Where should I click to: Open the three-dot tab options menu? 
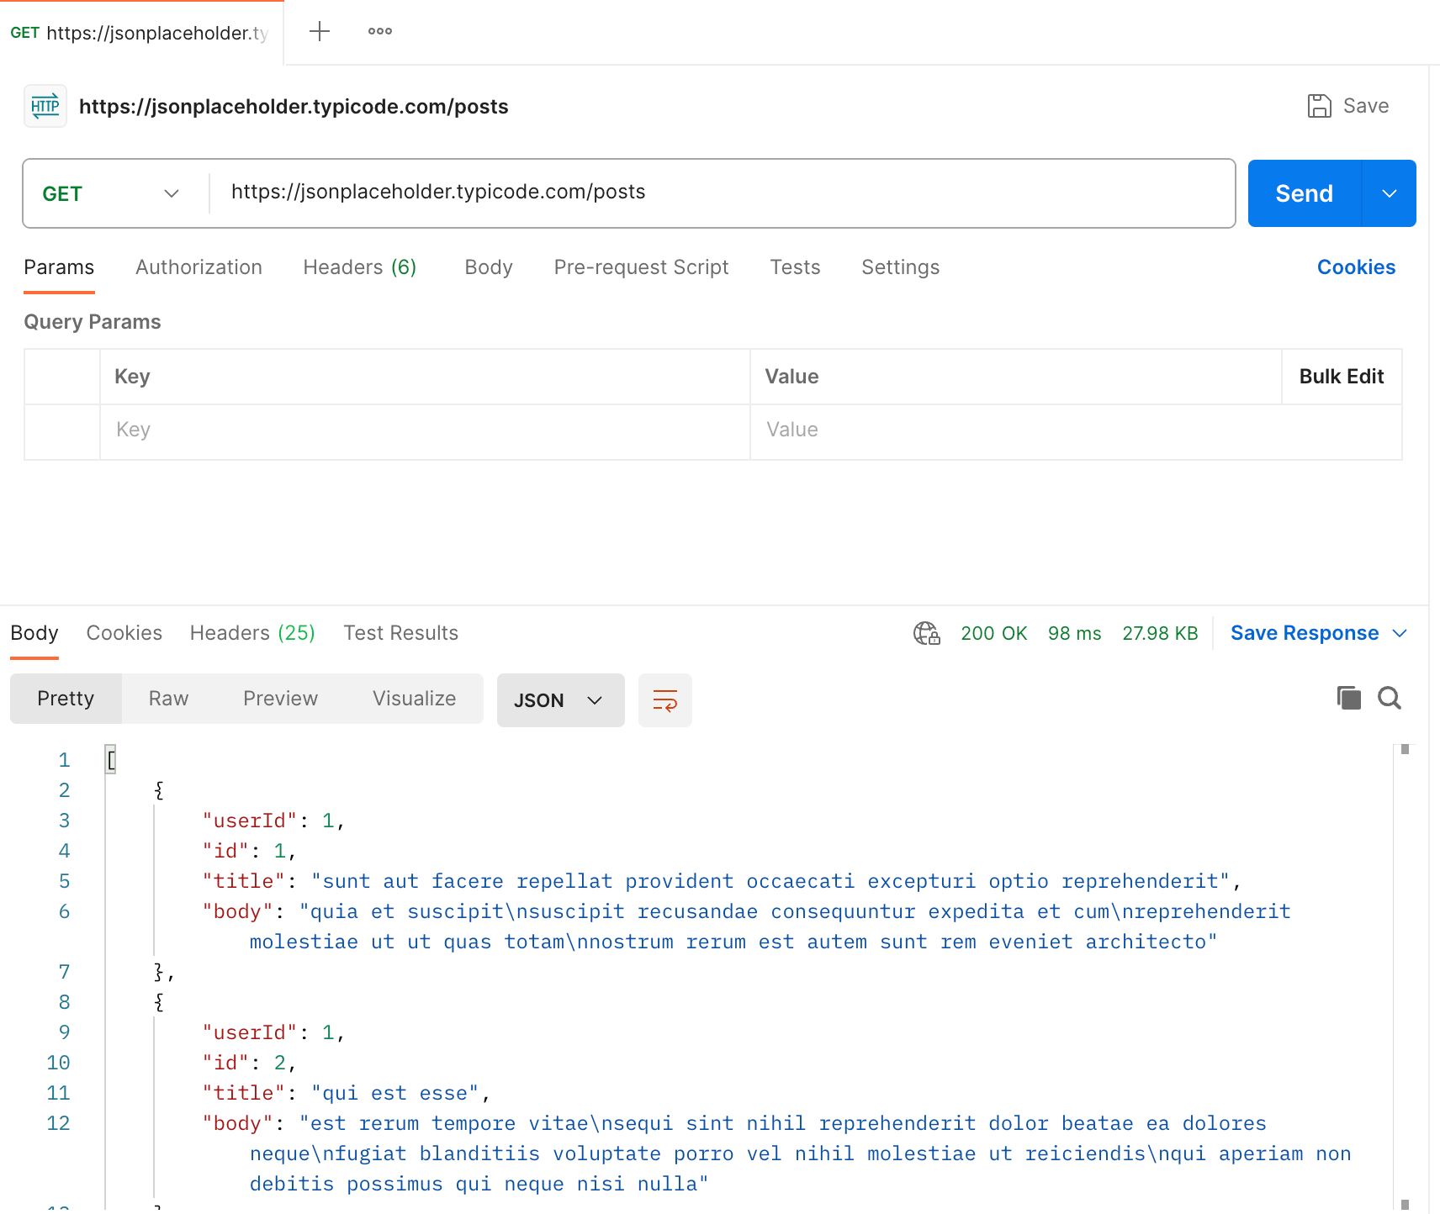[380, 32]
